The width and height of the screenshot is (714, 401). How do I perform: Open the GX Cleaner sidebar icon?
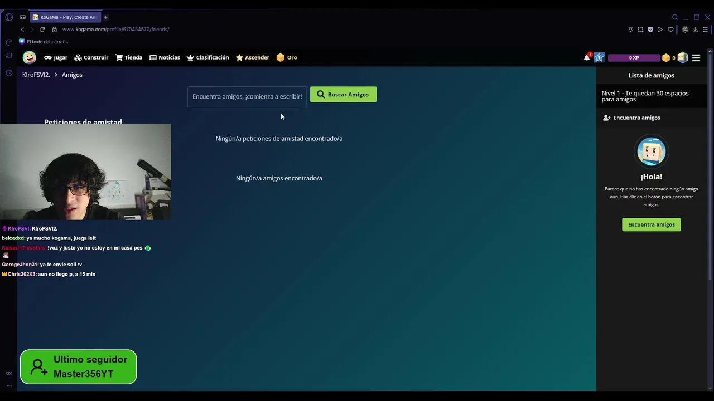point(9,55)
